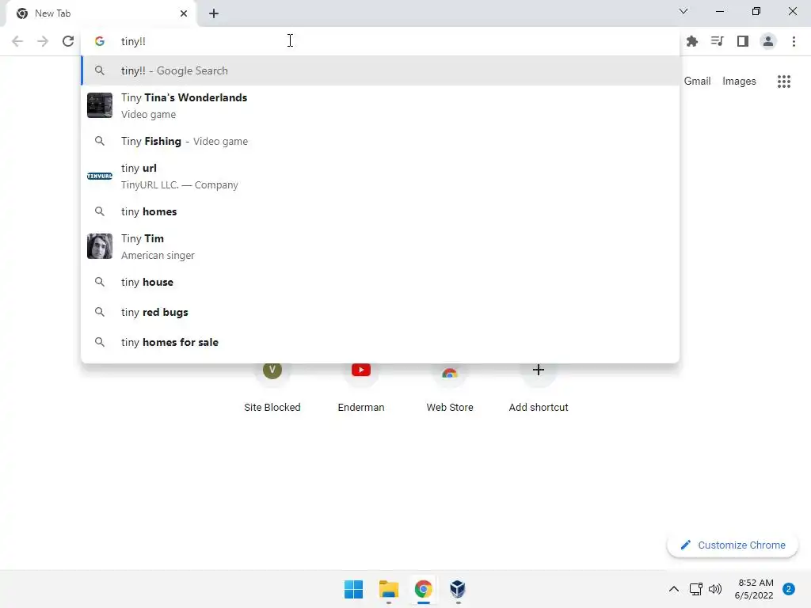Screen dimensions: 811x608
Task: Open the Extensions puzzle icon
Action: coord(692,41)
